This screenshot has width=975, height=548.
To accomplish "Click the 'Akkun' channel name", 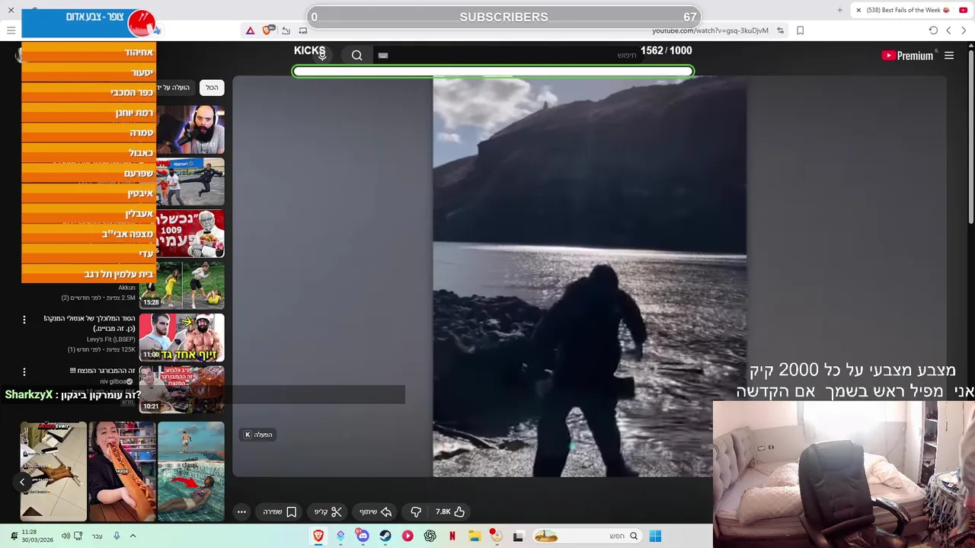I will 126,288.
